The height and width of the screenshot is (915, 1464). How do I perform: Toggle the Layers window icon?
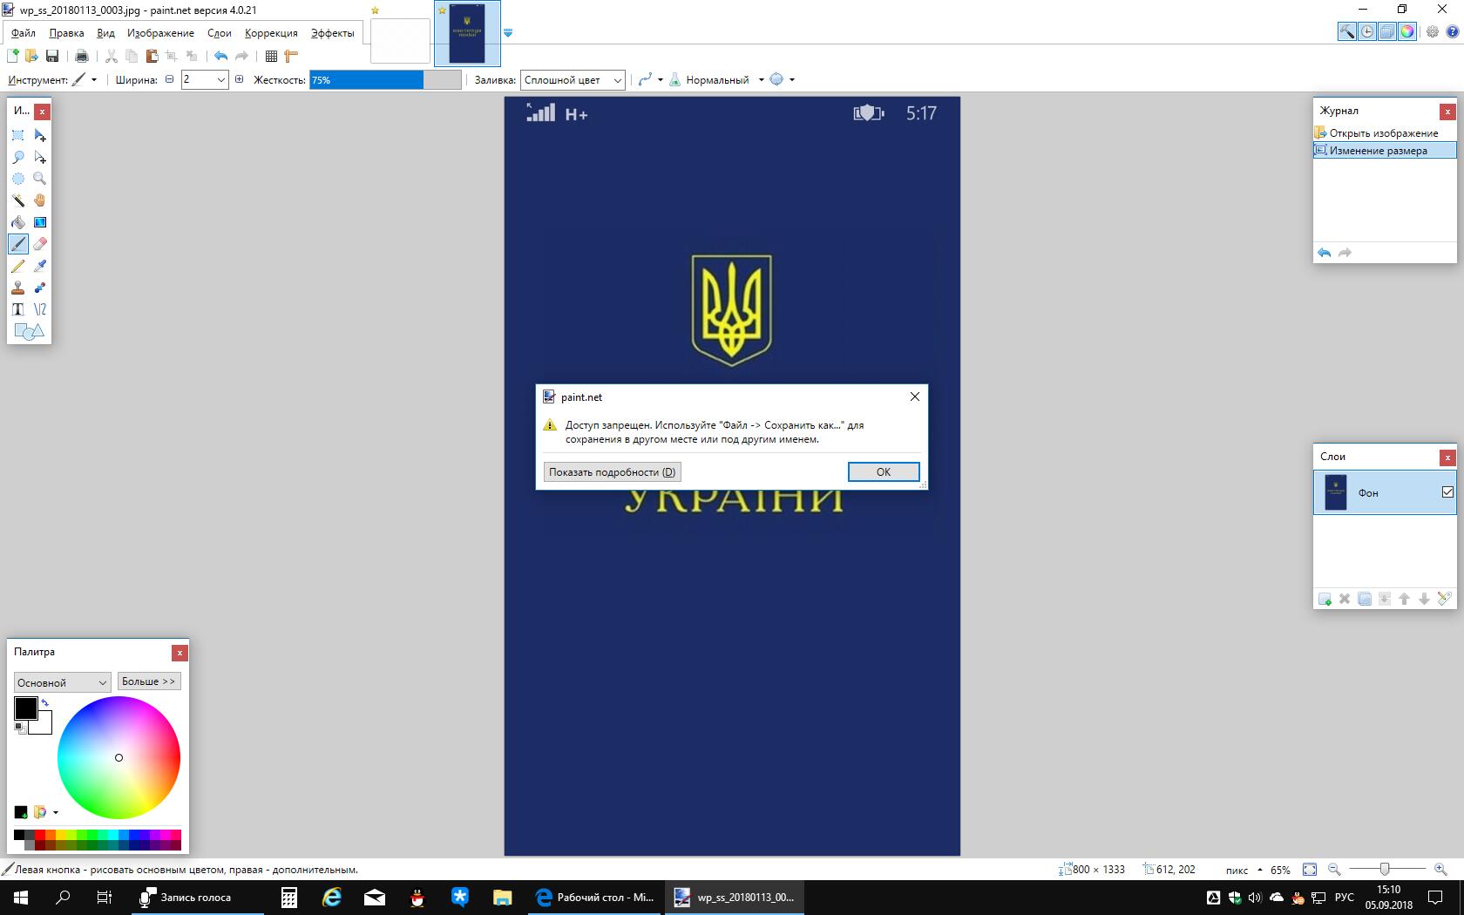1387,32
